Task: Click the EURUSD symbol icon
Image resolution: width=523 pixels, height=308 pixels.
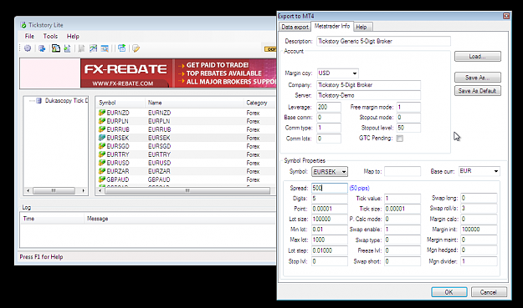Action: tap(102, 163)
